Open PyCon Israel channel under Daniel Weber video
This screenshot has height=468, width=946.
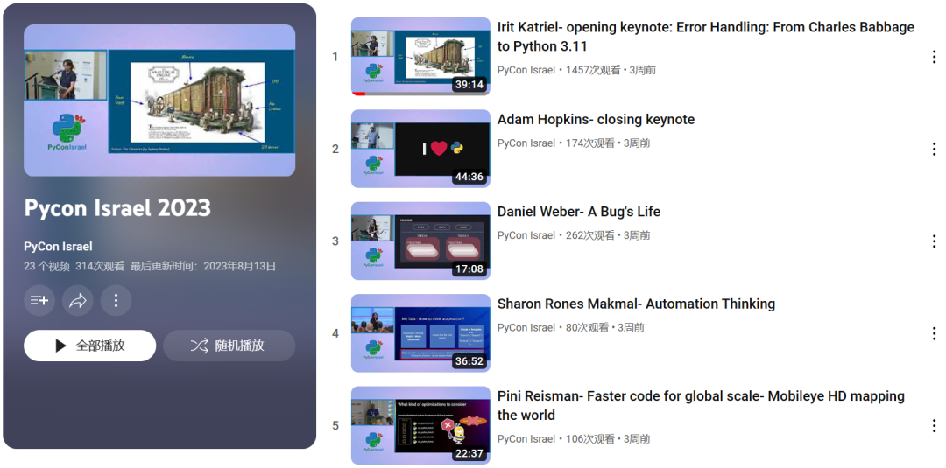(526, 235)
